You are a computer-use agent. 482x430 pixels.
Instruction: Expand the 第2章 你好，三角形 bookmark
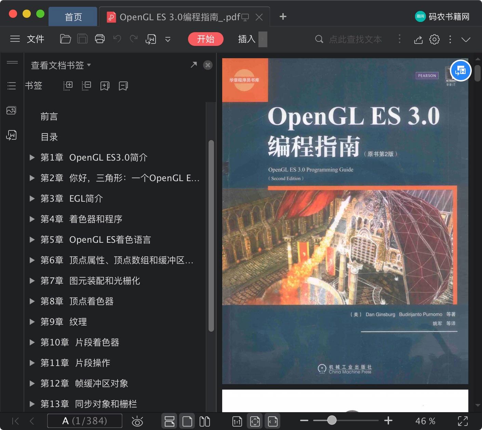[32, 178]
